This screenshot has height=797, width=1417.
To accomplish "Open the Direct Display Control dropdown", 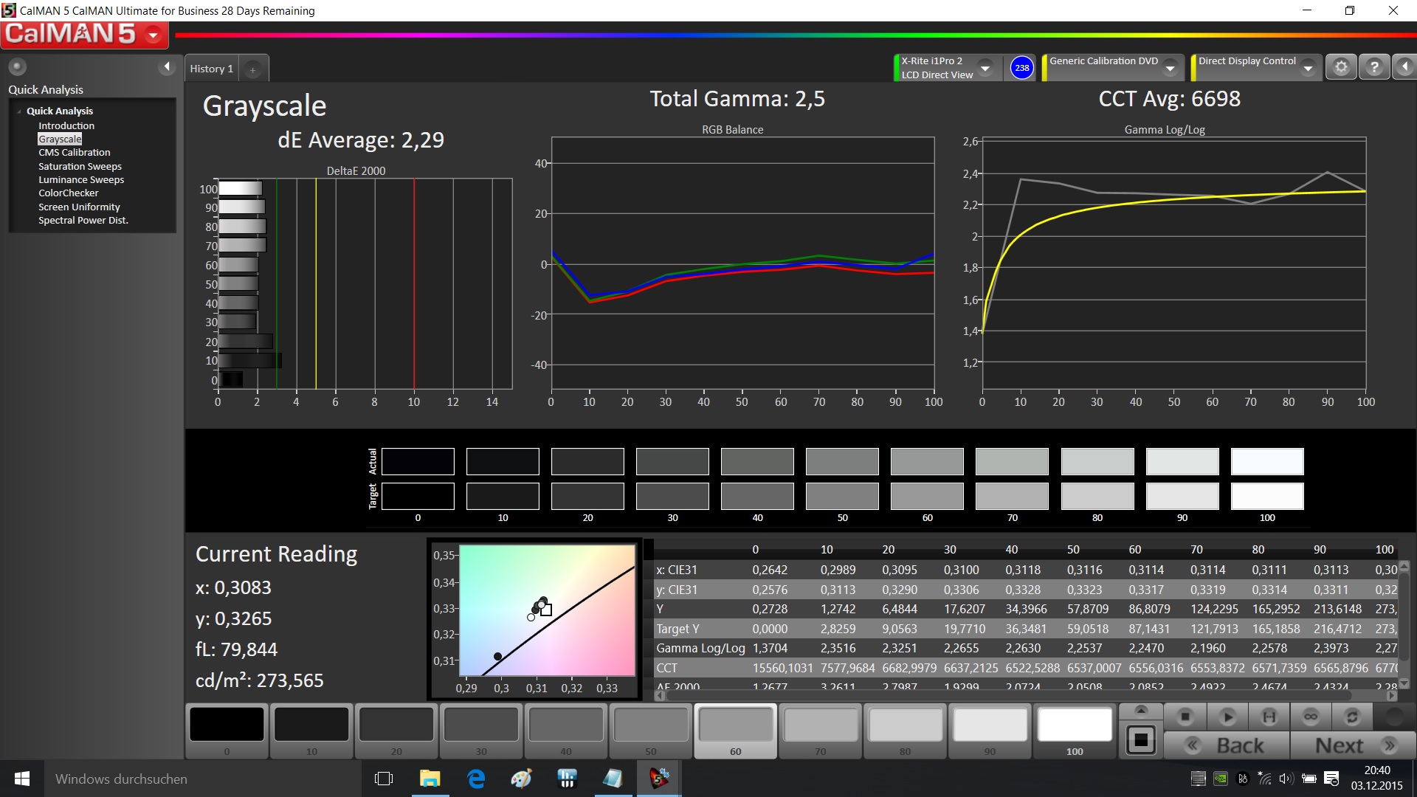I will point(1308,69).
